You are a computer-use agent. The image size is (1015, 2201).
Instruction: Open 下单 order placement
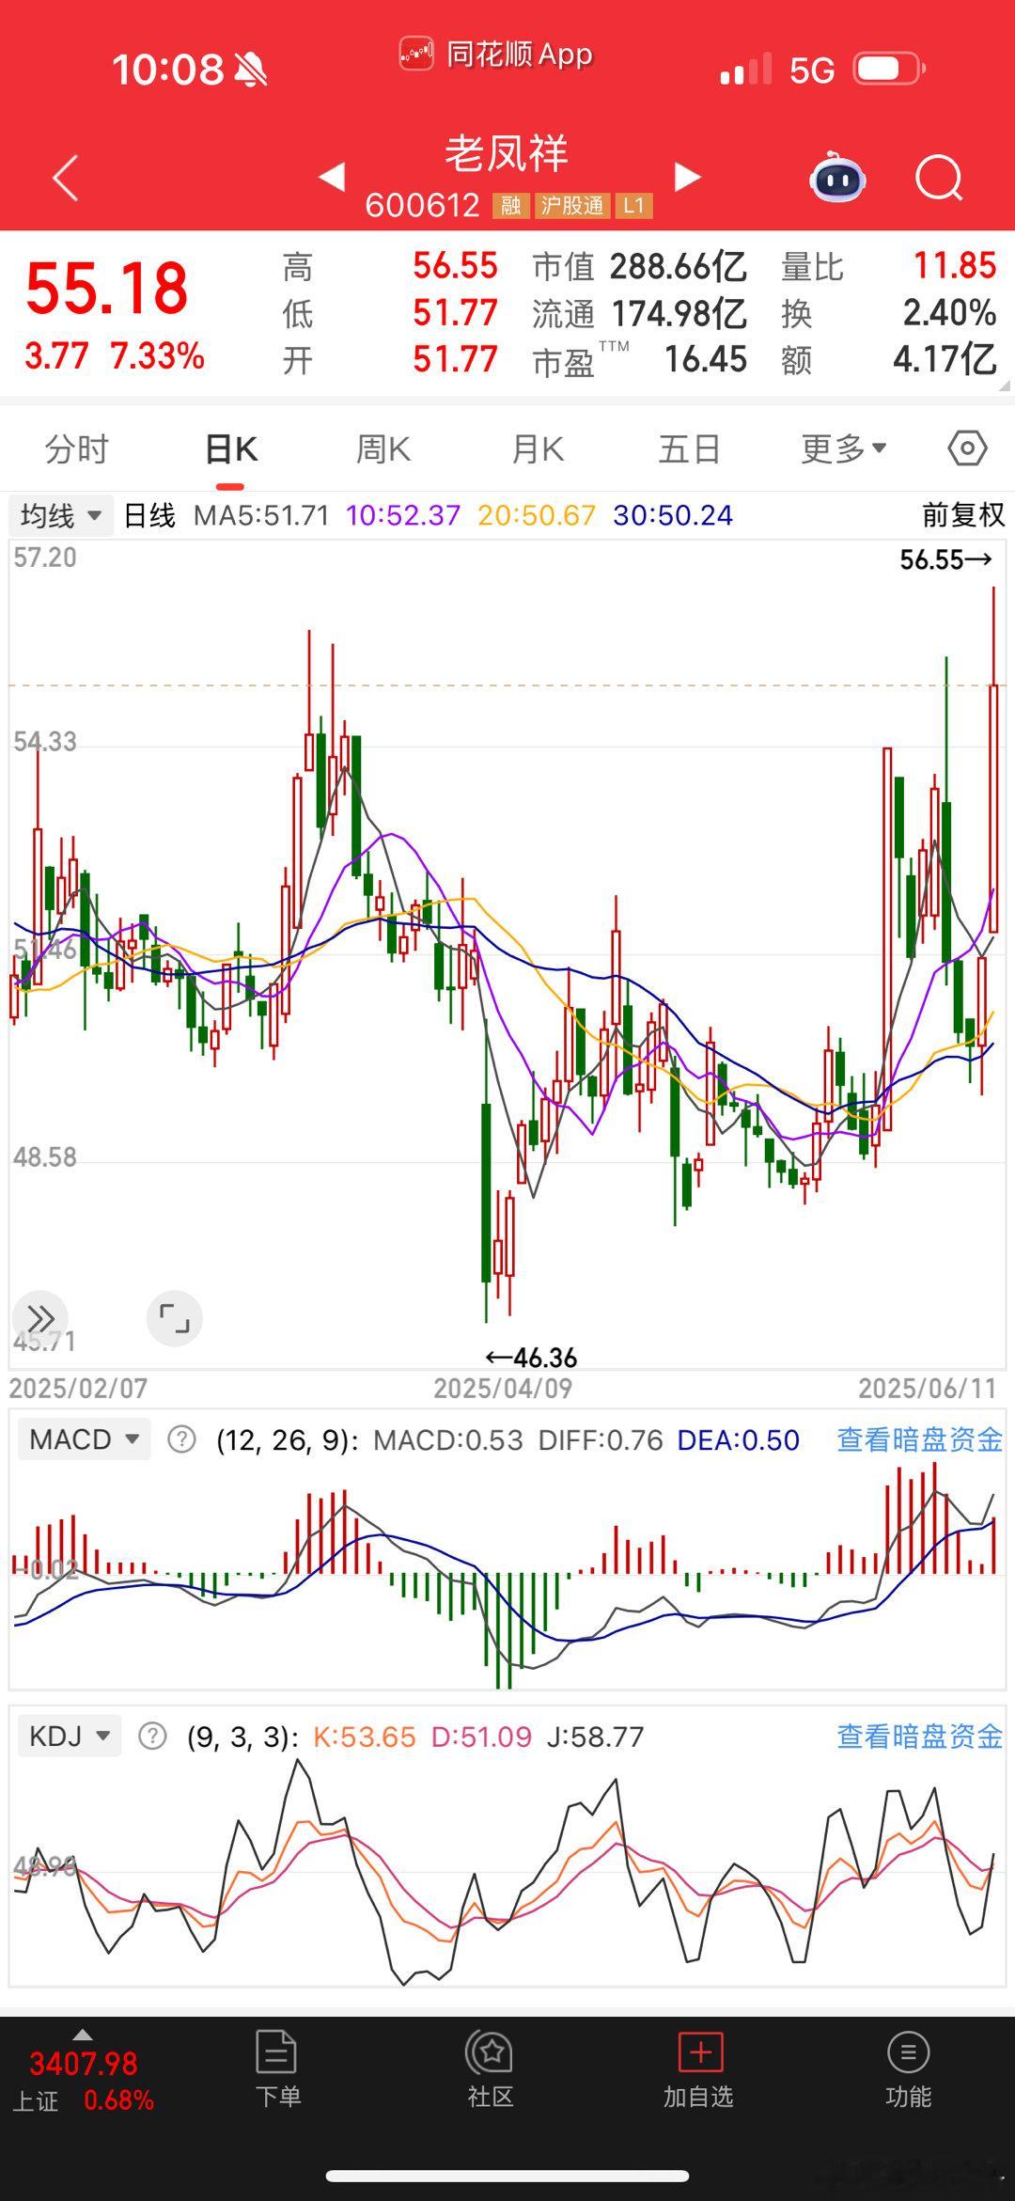[x=277, y=2068]
